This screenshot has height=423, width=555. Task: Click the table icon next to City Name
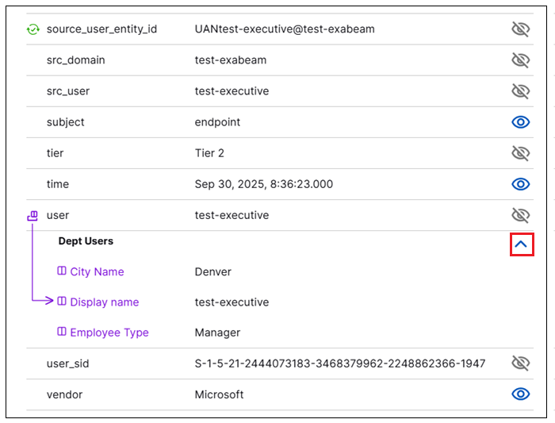[x=62, y=271]
